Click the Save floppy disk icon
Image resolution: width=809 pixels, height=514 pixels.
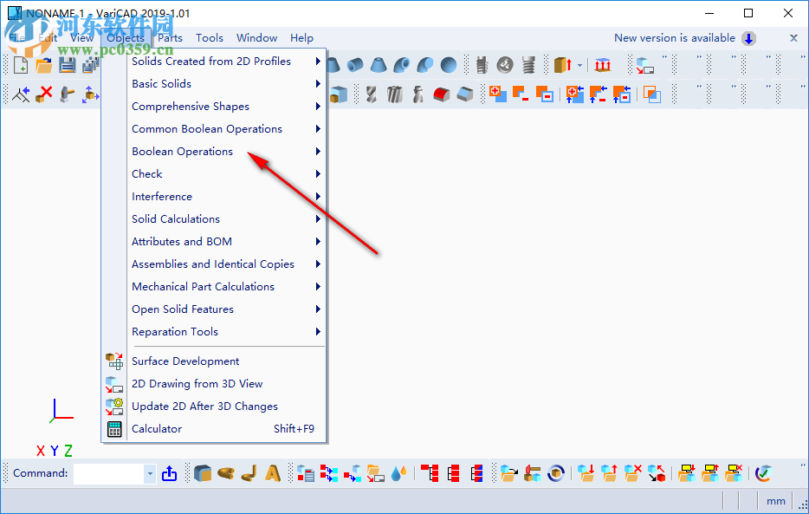tap(67, 65)
